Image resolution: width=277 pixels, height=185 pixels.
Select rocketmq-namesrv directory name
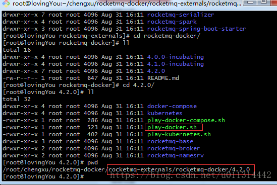click(x=176, y=155)
